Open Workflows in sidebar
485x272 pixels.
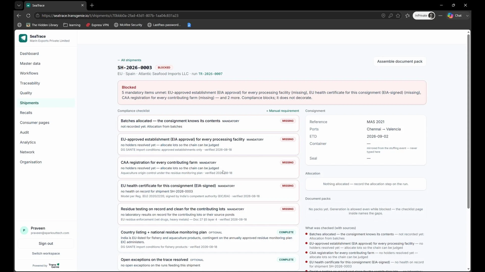coord(29,73)
